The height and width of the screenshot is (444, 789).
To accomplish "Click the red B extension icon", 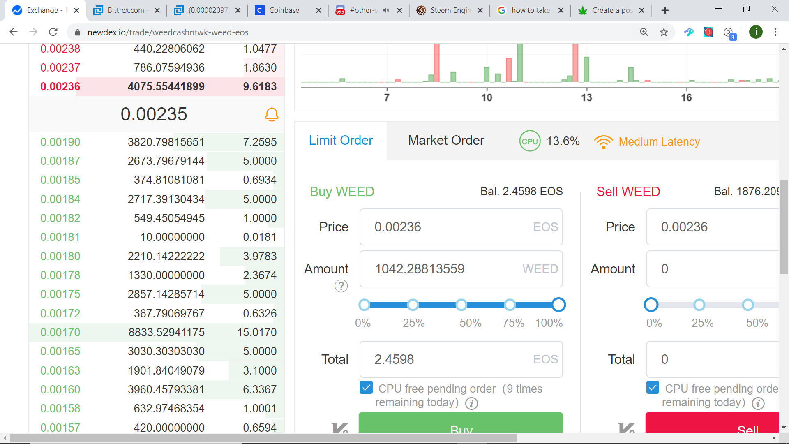I will pyautogui.click(x=708, y=32).
